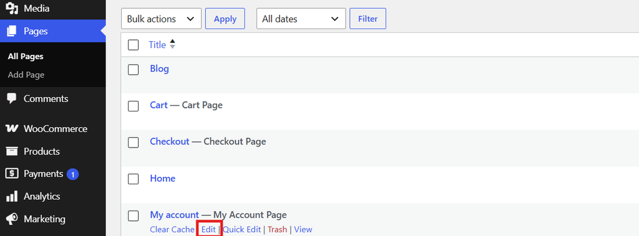Click the WooCommerce logo icon
639x236 pixels.
pos(12,128)
